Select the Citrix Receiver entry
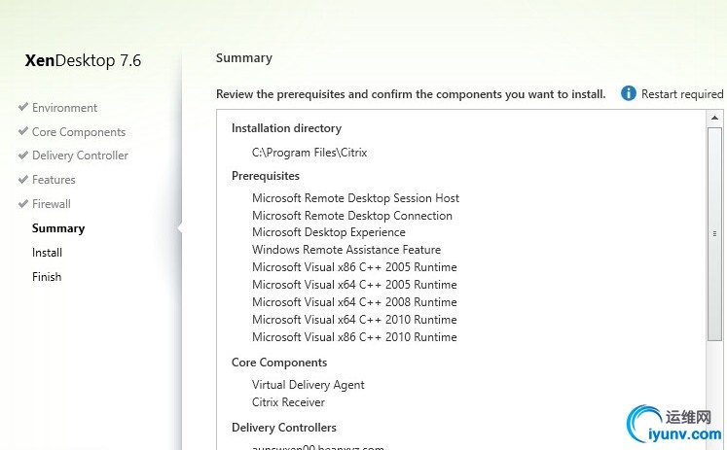 (288, 402)
